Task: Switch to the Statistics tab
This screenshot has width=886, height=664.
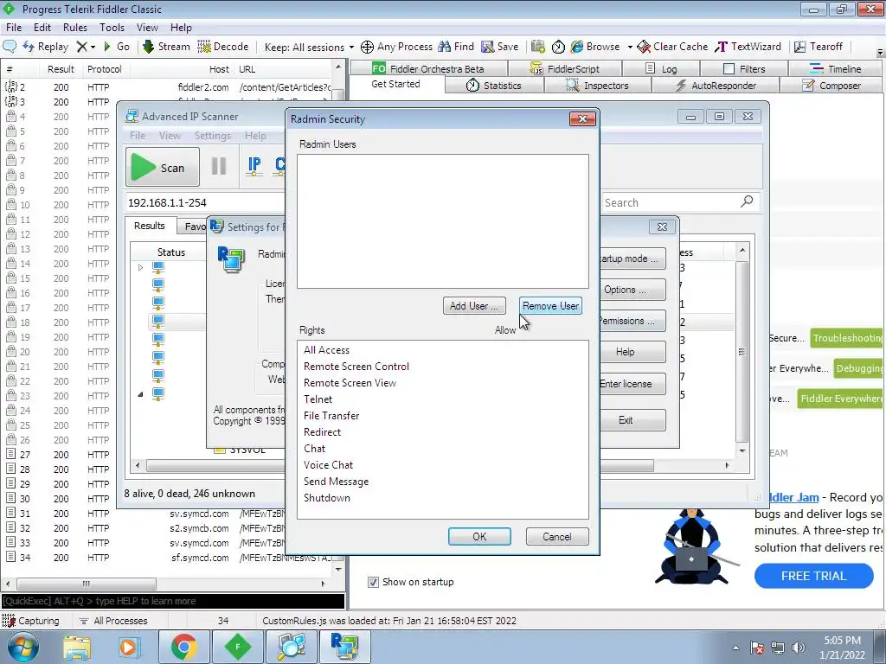Action: click(494, 86)
